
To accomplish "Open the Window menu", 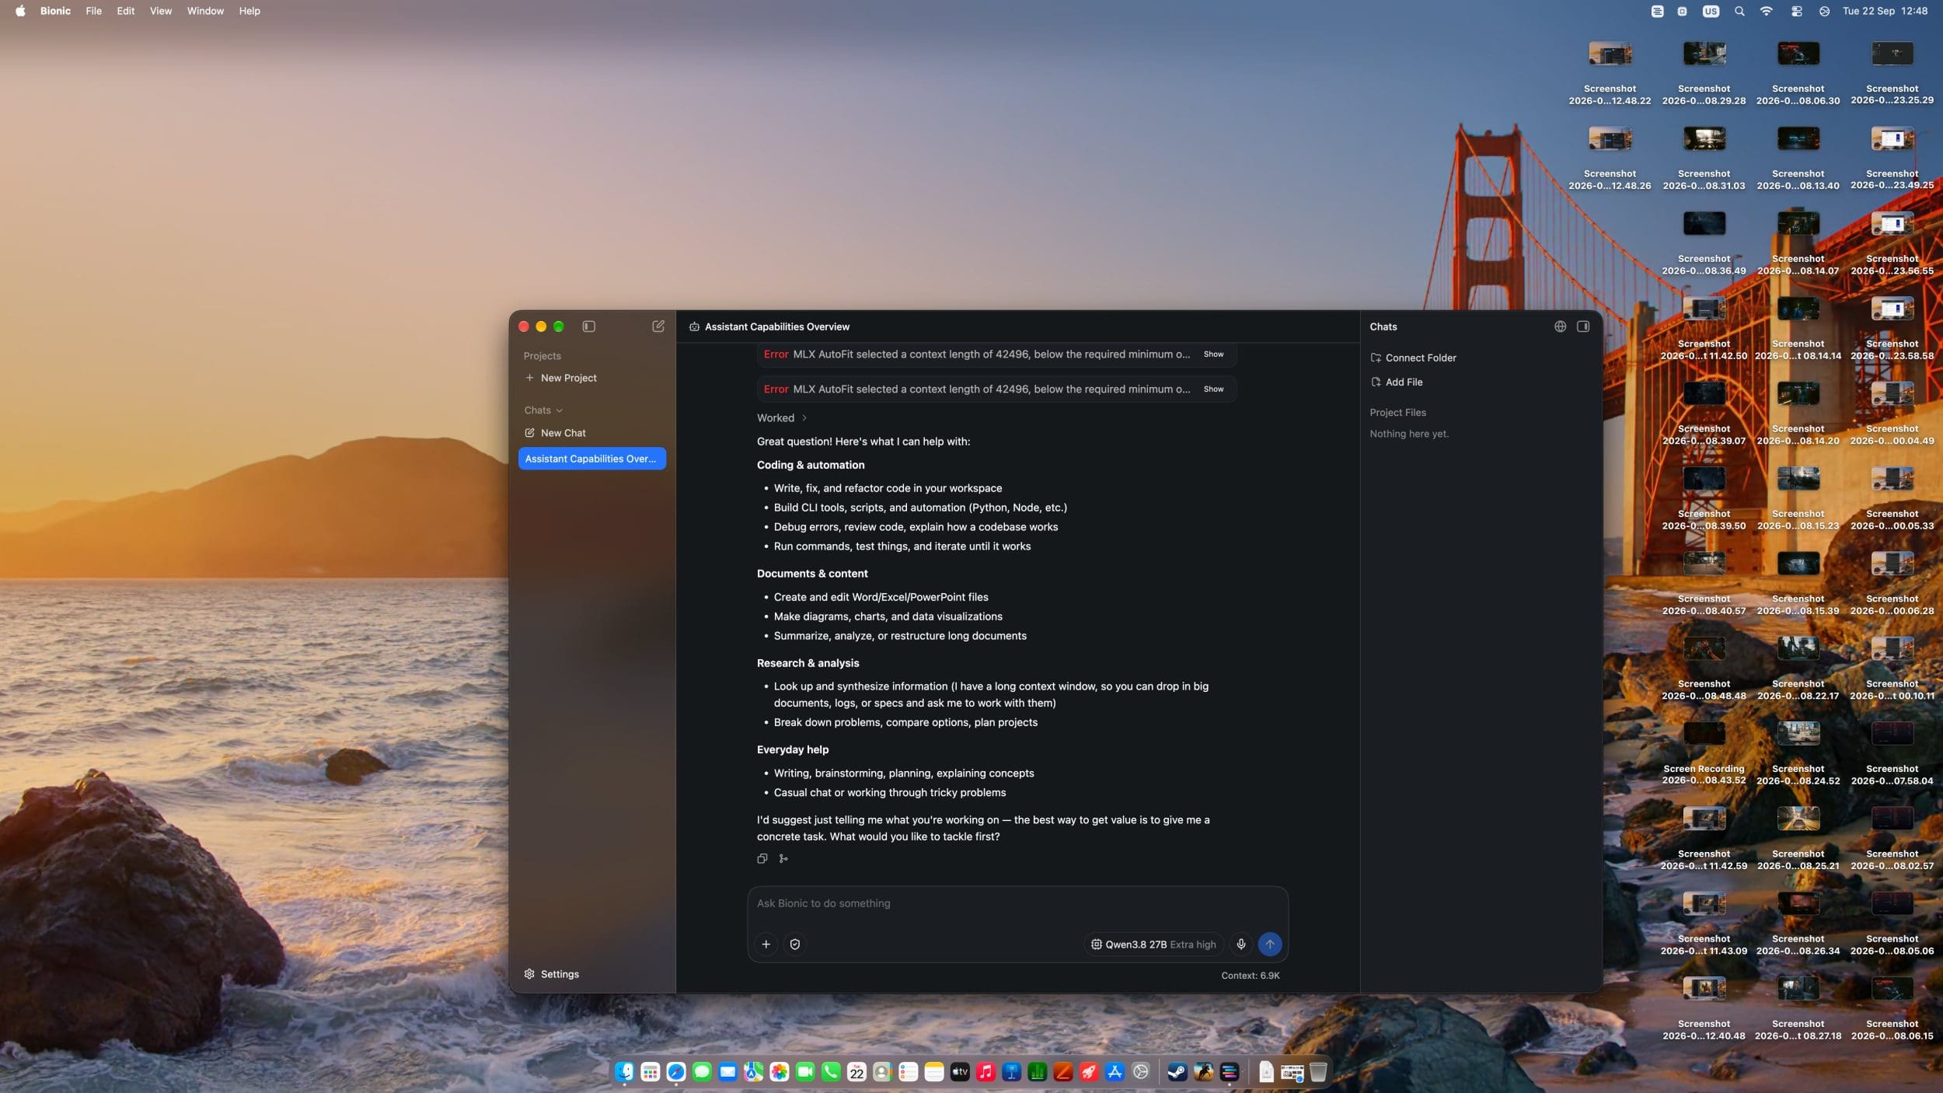I will point(205,11).
